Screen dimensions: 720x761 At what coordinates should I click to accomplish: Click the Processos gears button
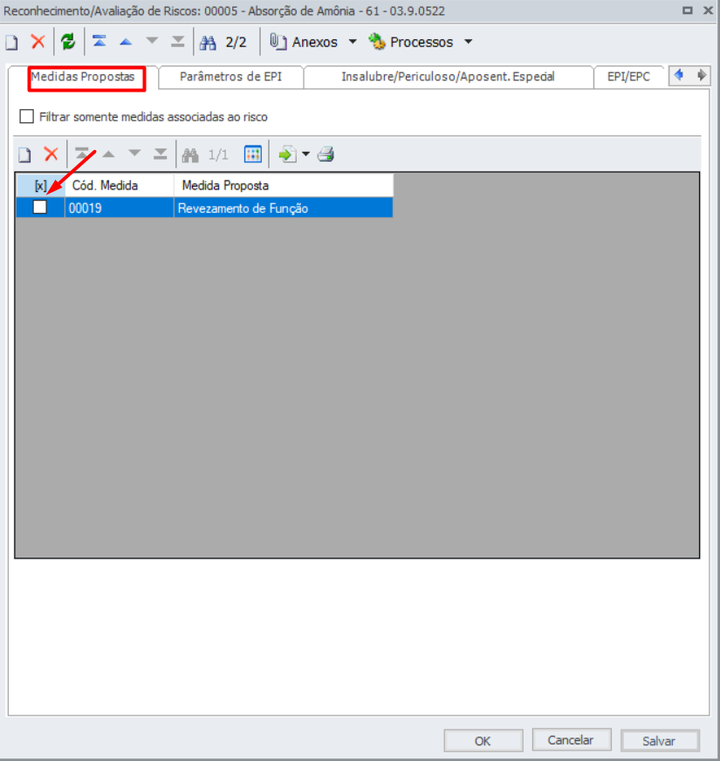coord(410,42)
